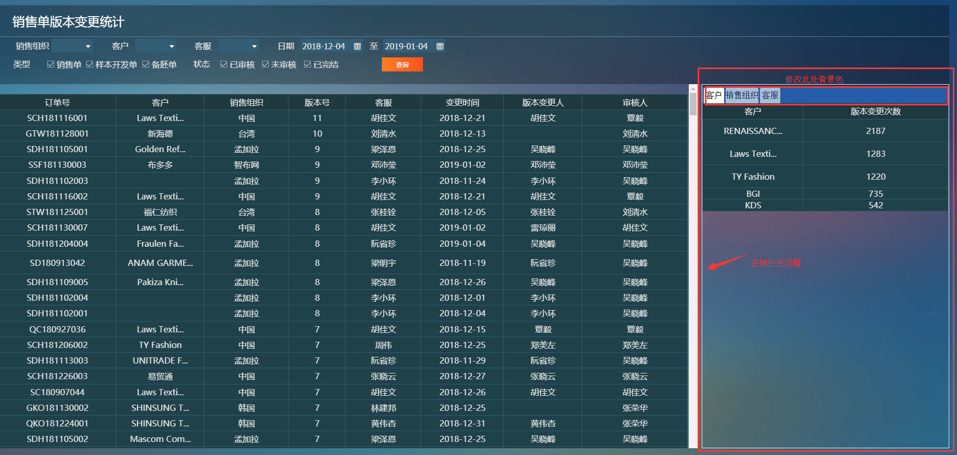Image resolution: width=957 pixels, height=455 pixels.
Task: Select order number SCH181130007
Action: (x=57, y=228)
